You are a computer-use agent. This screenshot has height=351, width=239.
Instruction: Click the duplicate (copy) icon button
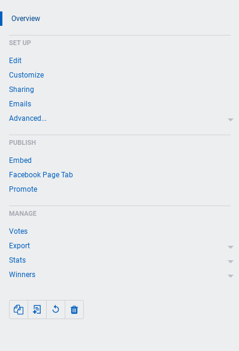19,310
